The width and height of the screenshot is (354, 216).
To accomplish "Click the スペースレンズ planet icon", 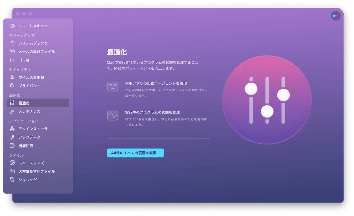I will click(x=12, y=163).
